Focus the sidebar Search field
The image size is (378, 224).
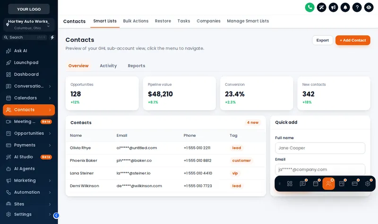click(x=25, y=37)
